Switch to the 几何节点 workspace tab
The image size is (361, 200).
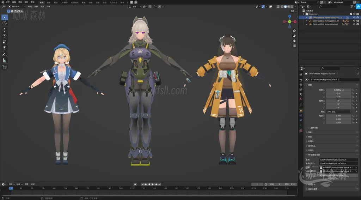114,2
